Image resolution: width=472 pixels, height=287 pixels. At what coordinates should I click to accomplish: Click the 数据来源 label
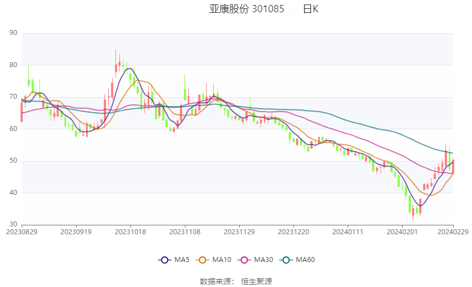coord(215,281)
